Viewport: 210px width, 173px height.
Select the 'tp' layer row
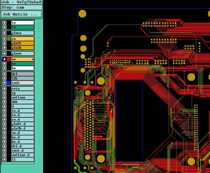22,93
